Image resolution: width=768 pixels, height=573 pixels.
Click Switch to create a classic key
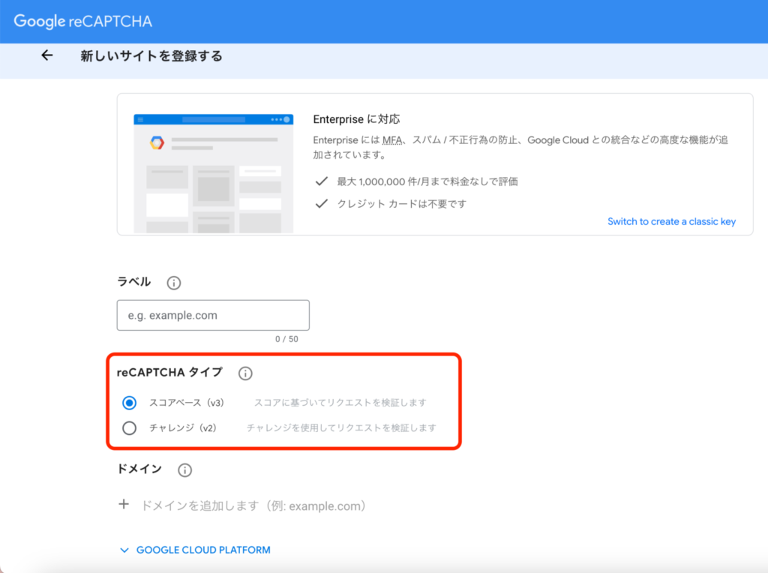(x=671, y=221)
